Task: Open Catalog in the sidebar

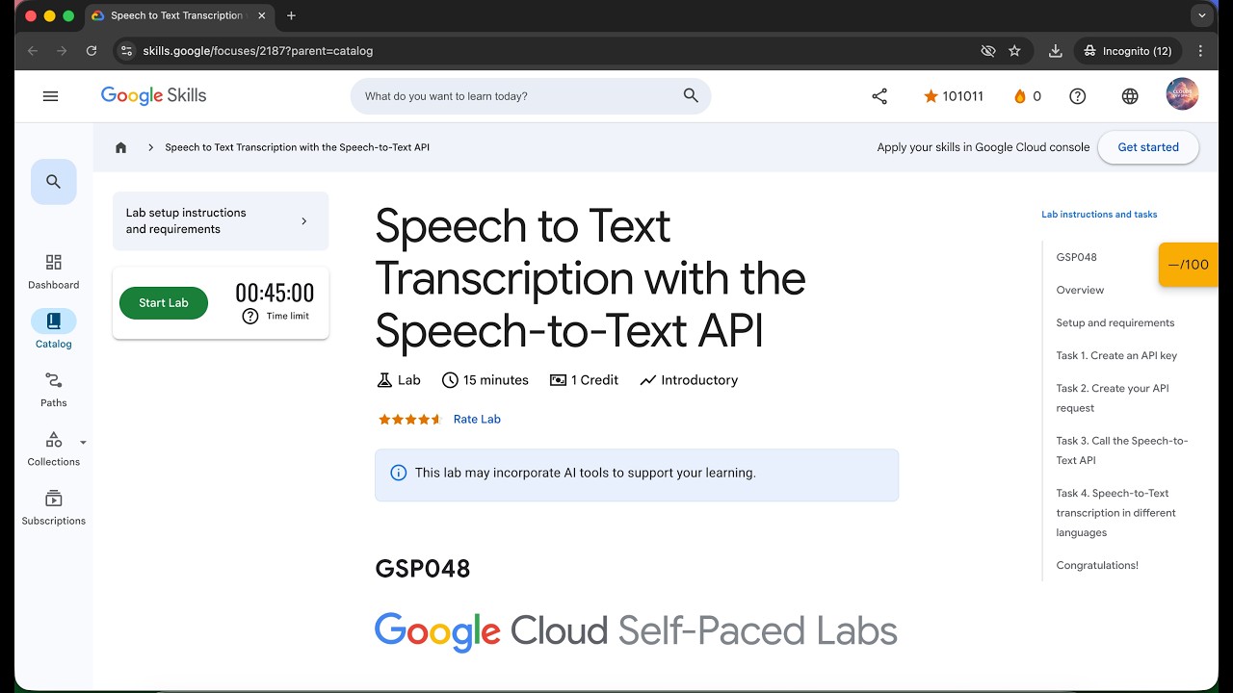Action: point(54,330)
